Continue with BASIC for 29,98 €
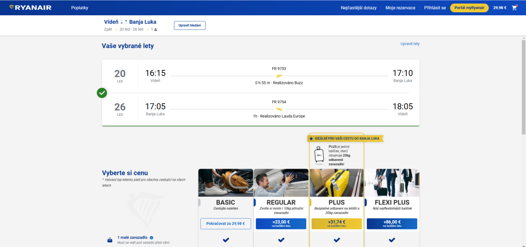 pos(226,224)
